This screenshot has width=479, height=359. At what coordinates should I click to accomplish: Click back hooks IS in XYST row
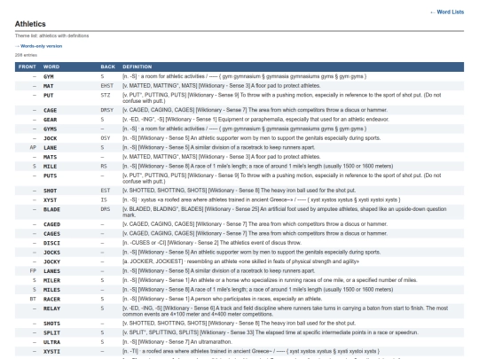[x=104, y=200]
